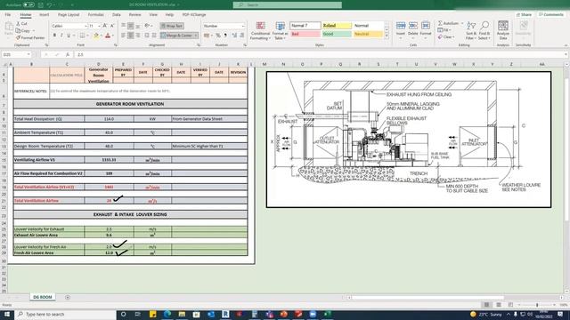Click the Middle Align icon
570x320 pixels.
tap(131, 26)
